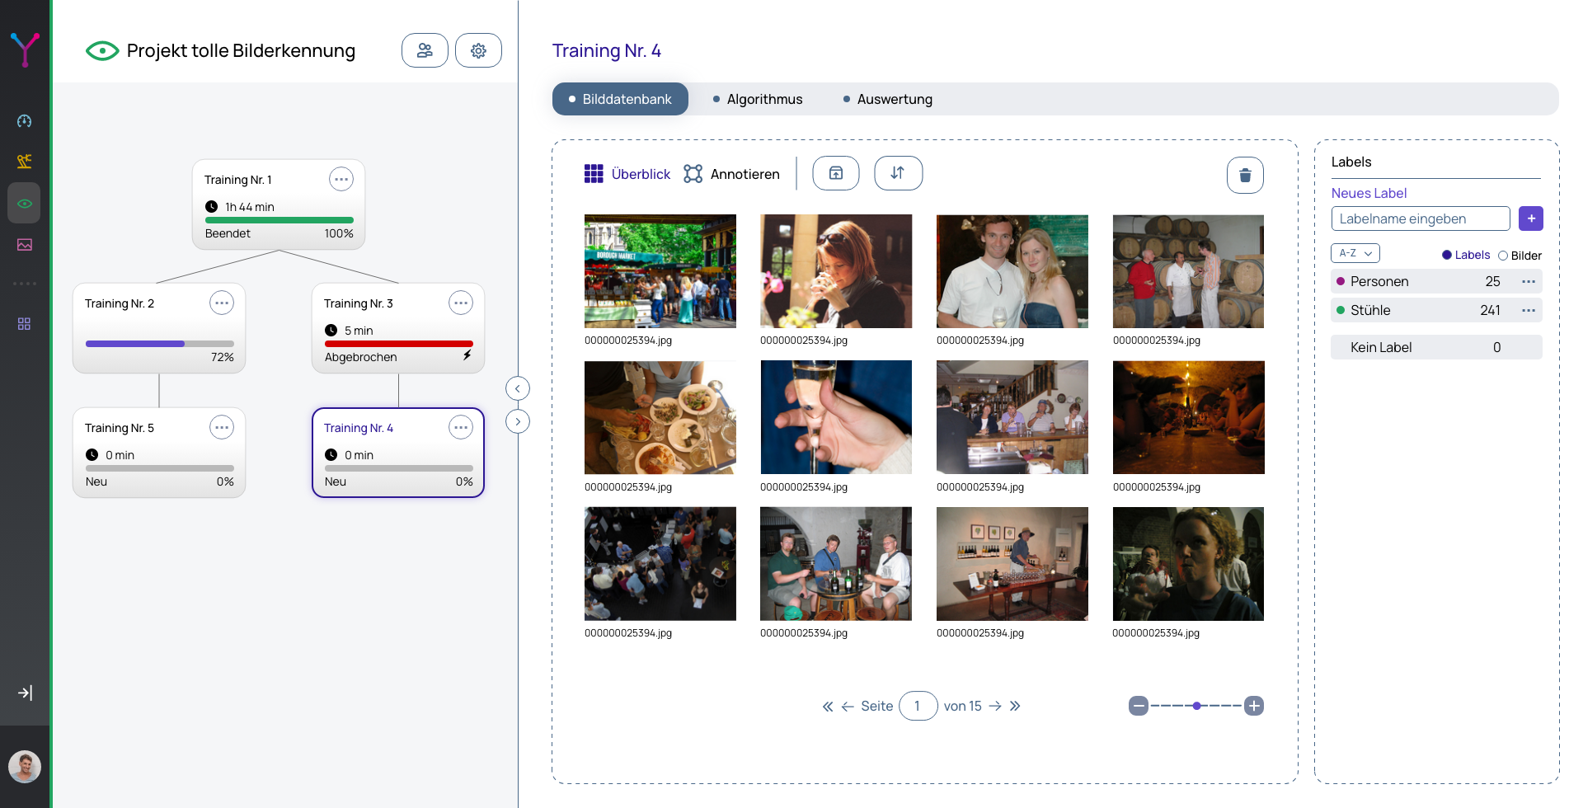Viewport: 1583px width, 808px height.
Task: Open options menu of Training Nr. 4
Action: pos(461,427)
